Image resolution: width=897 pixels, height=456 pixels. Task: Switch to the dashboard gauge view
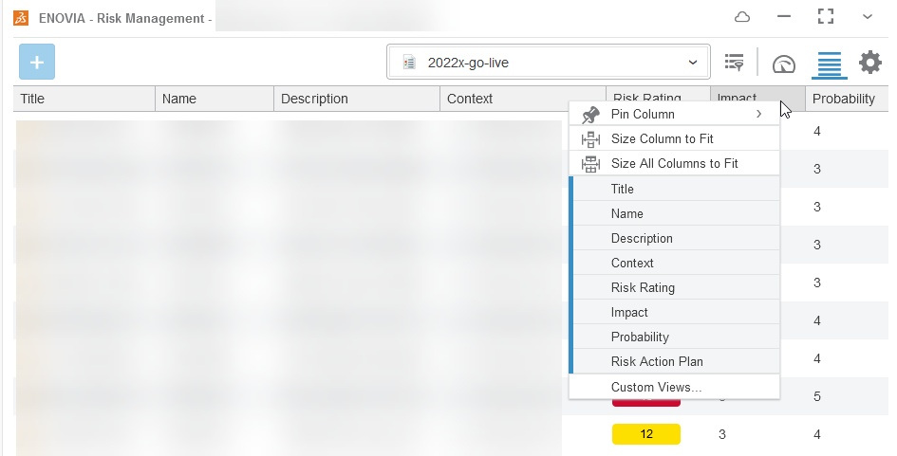click(784, 64)
